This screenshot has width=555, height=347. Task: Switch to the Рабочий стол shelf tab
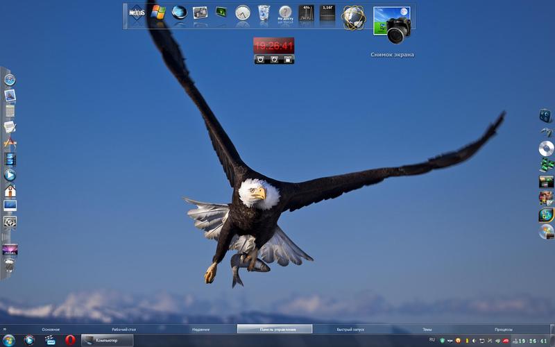pos(124,329)
